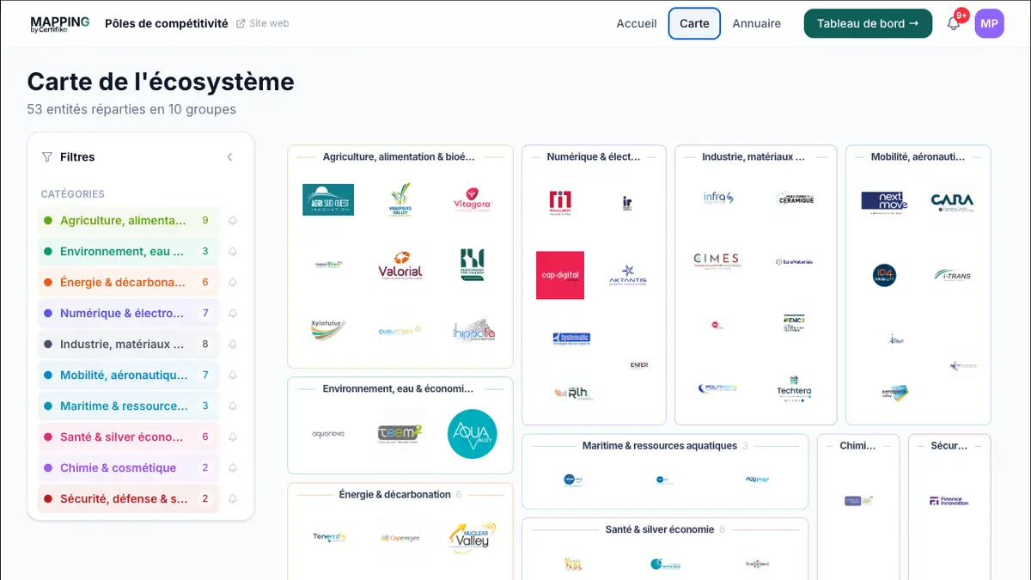Select the Nuclear Valley logo
Image resolution: width=1031 pixels, height=580 pixels.
(473, 538)
